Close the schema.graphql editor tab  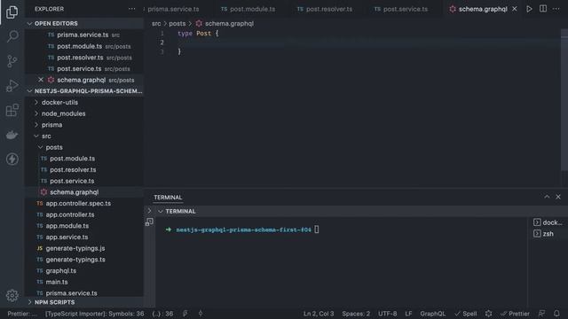point(515,9)
